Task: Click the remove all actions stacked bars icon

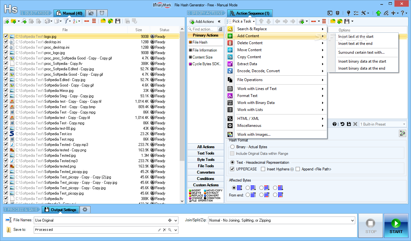Action: (x=324, y=21)
